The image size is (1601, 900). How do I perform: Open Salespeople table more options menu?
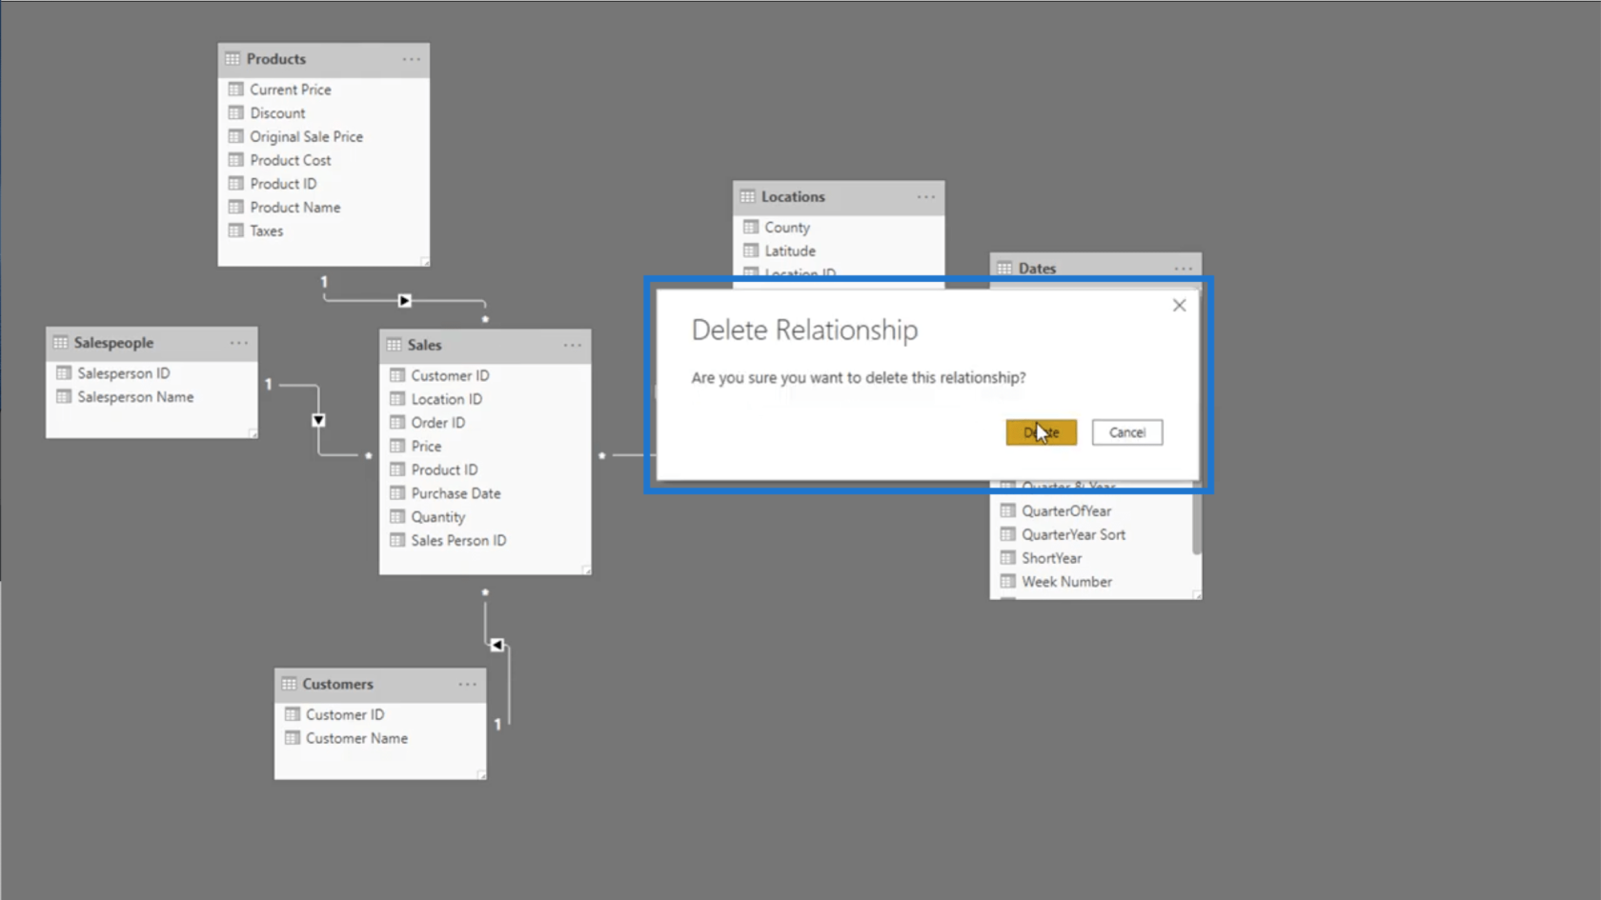(238, 343)
